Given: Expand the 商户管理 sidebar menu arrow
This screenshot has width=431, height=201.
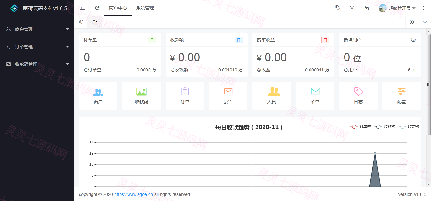Looking at the screenshot, I should click(x=67, y=29).
